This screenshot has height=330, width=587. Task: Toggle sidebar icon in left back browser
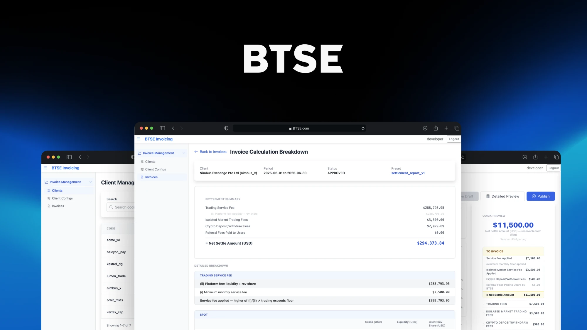[x=69, y=157]
